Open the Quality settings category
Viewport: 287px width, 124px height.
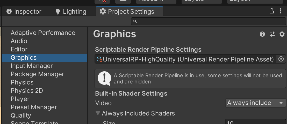(x=21, y=115)
